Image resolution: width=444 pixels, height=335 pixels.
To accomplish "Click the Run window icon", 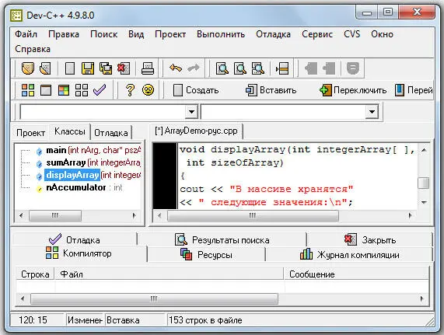I will click(46, 90).
